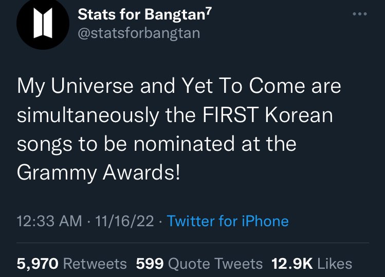Click the 599 quote tweet count number
The image size is (385, 277).
click(x=150, y=264)
